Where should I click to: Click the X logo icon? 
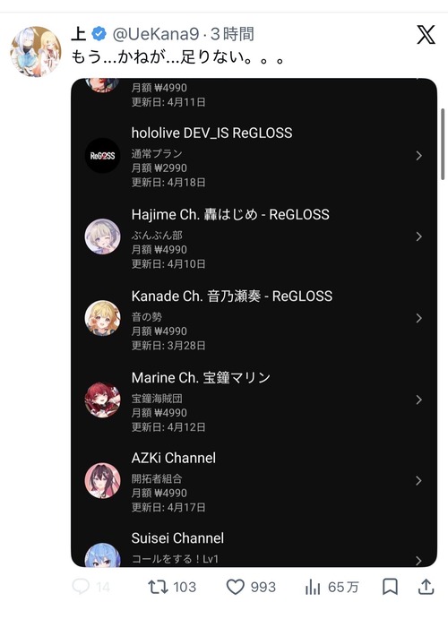[426, 34]
